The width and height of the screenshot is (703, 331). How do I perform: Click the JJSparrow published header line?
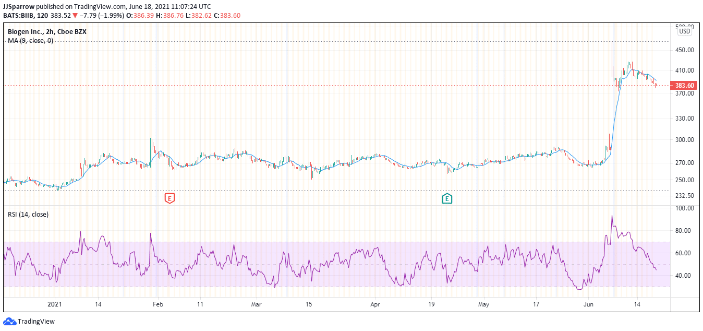pyautogui.click(x=107, y=7)
